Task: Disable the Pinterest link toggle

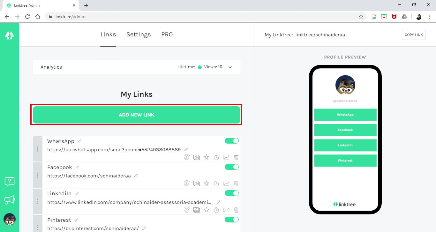Action: (232, 220)
